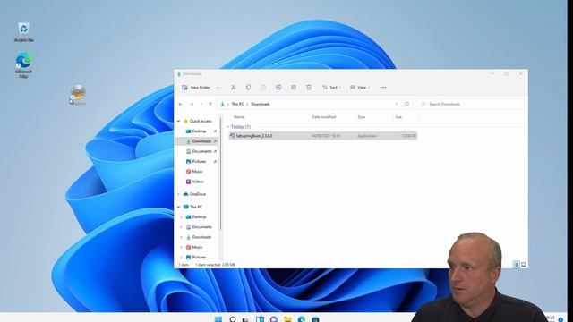This screenshot has height=322, width=573.
Task: Open Music under Quick access
Action: [197, 172]
